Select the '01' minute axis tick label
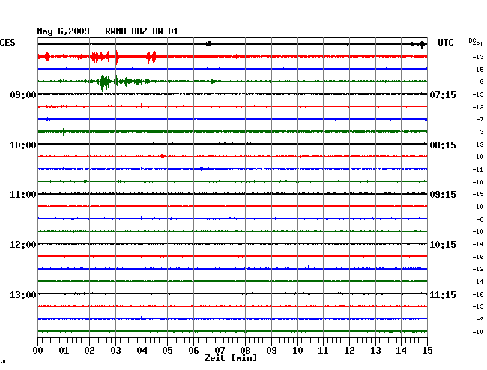487x370 pixels. click(x=64, y=351)
